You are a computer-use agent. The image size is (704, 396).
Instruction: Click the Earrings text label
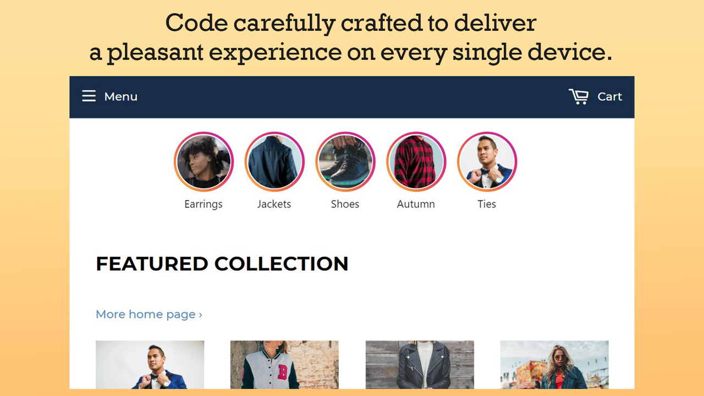coord(204,204)
